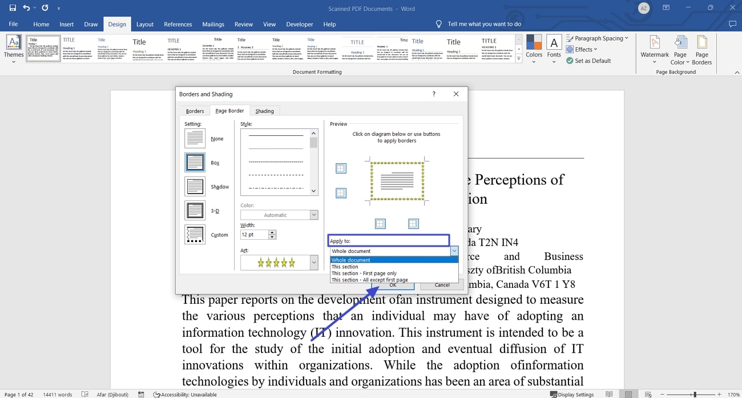Switch to the Shading tab

[264, 110]
